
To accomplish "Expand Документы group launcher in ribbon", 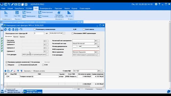I will 63,19.
